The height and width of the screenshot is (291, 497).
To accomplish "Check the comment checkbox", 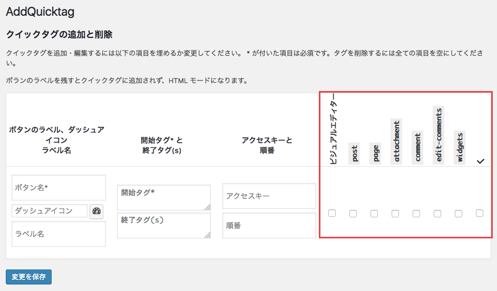I will (x=416, y=214).
